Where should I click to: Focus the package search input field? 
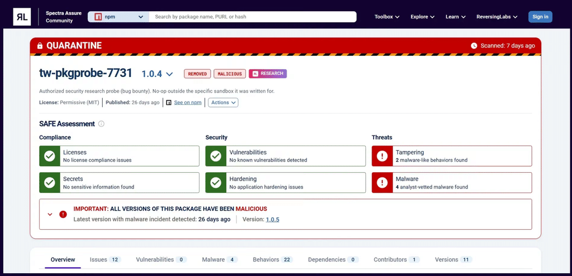pyautogui.click(x=252, y=17)
